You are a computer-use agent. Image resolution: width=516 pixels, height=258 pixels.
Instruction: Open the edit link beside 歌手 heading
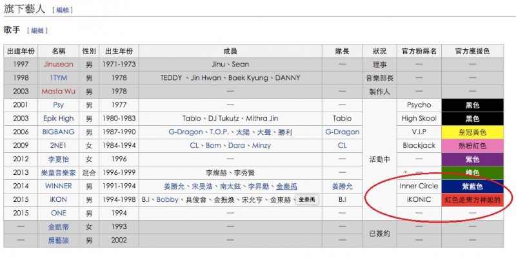tap(37, 30)
